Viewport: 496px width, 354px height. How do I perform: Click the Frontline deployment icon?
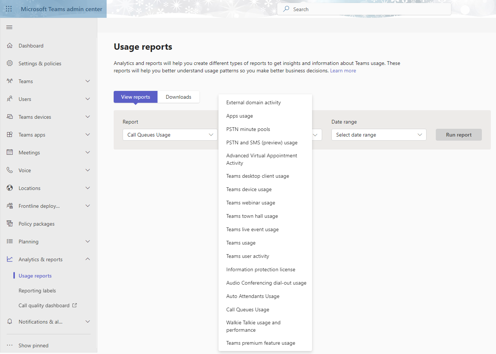coord(10,206)
